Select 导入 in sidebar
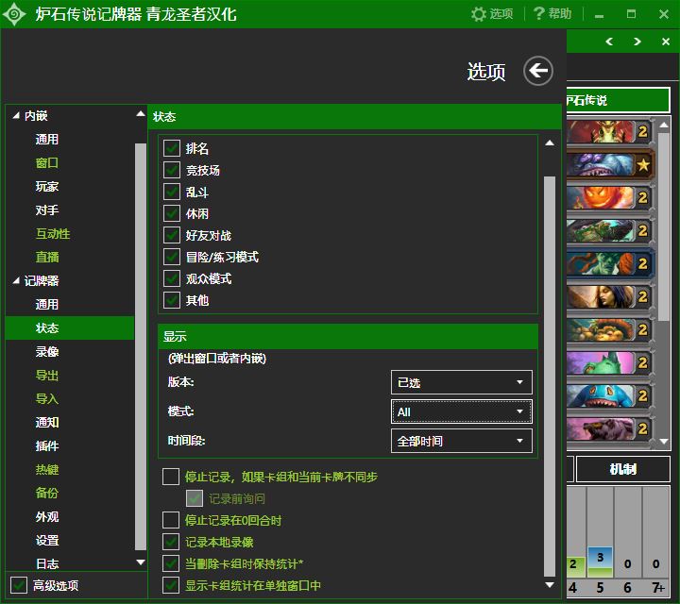This screenshot has height=604, width=680. coord(47,399)
